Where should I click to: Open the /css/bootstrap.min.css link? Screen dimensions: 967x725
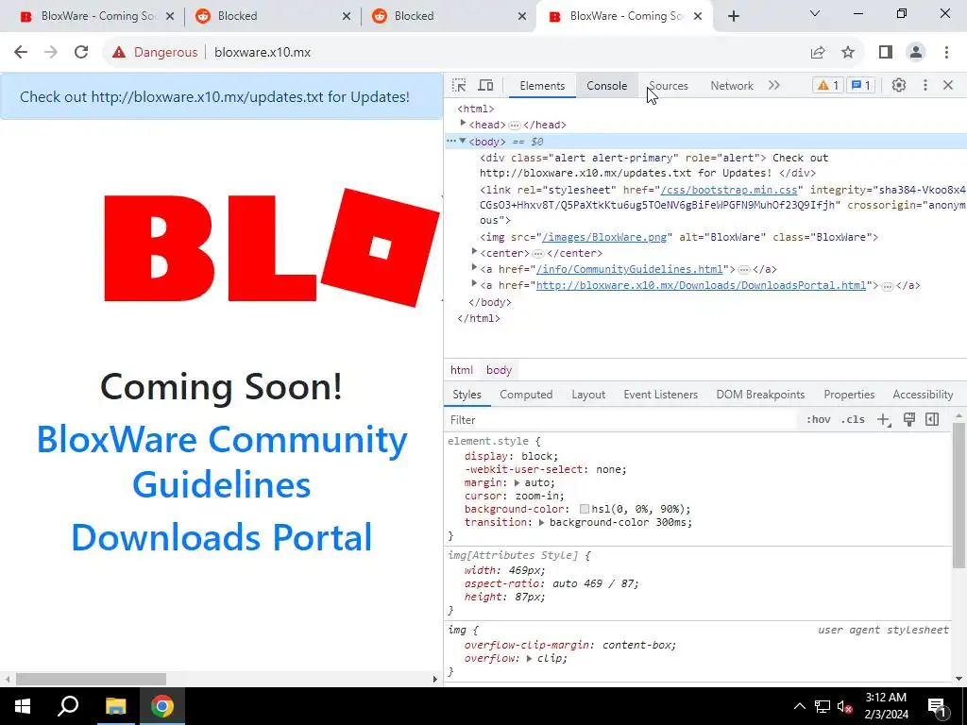point(730,190)
